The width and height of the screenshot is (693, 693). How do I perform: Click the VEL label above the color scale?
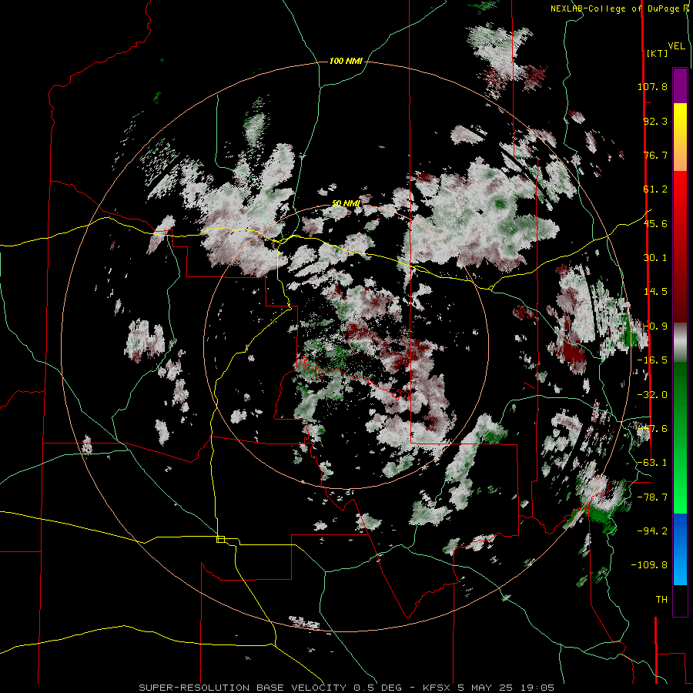click(x=676, y=46)
